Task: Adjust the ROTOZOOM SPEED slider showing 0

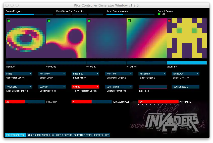Action: pyautogui.click(x=92, y=102)
